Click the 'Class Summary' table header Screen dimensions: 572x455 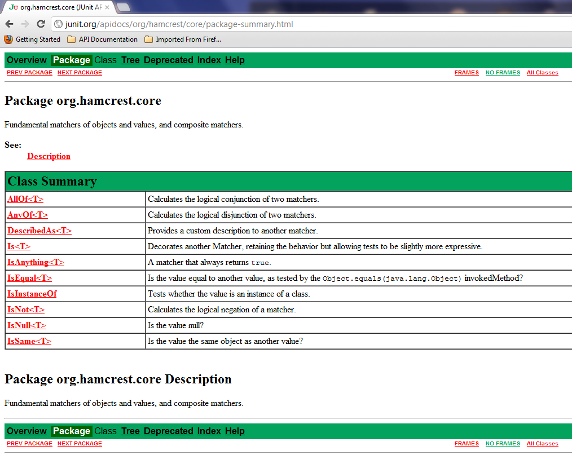coord(289,181)
